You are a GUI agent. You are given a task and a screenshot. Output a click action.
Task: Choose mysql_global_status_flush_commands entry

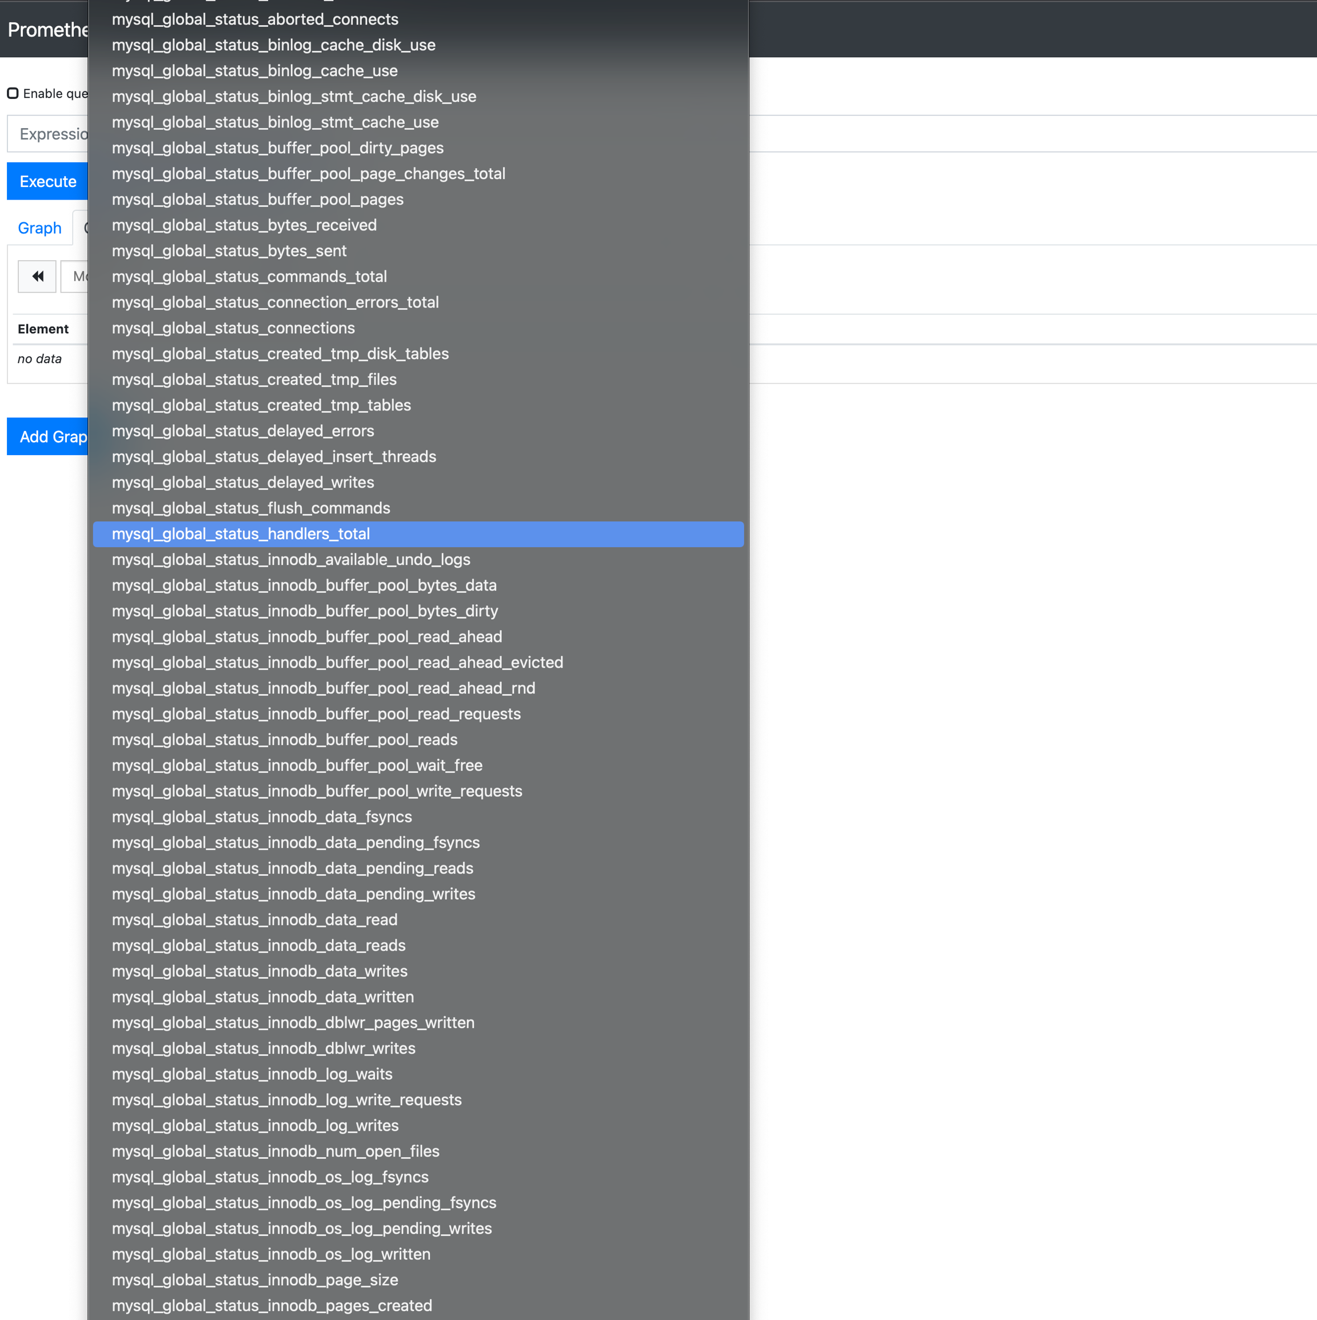[x=251, y=508]
